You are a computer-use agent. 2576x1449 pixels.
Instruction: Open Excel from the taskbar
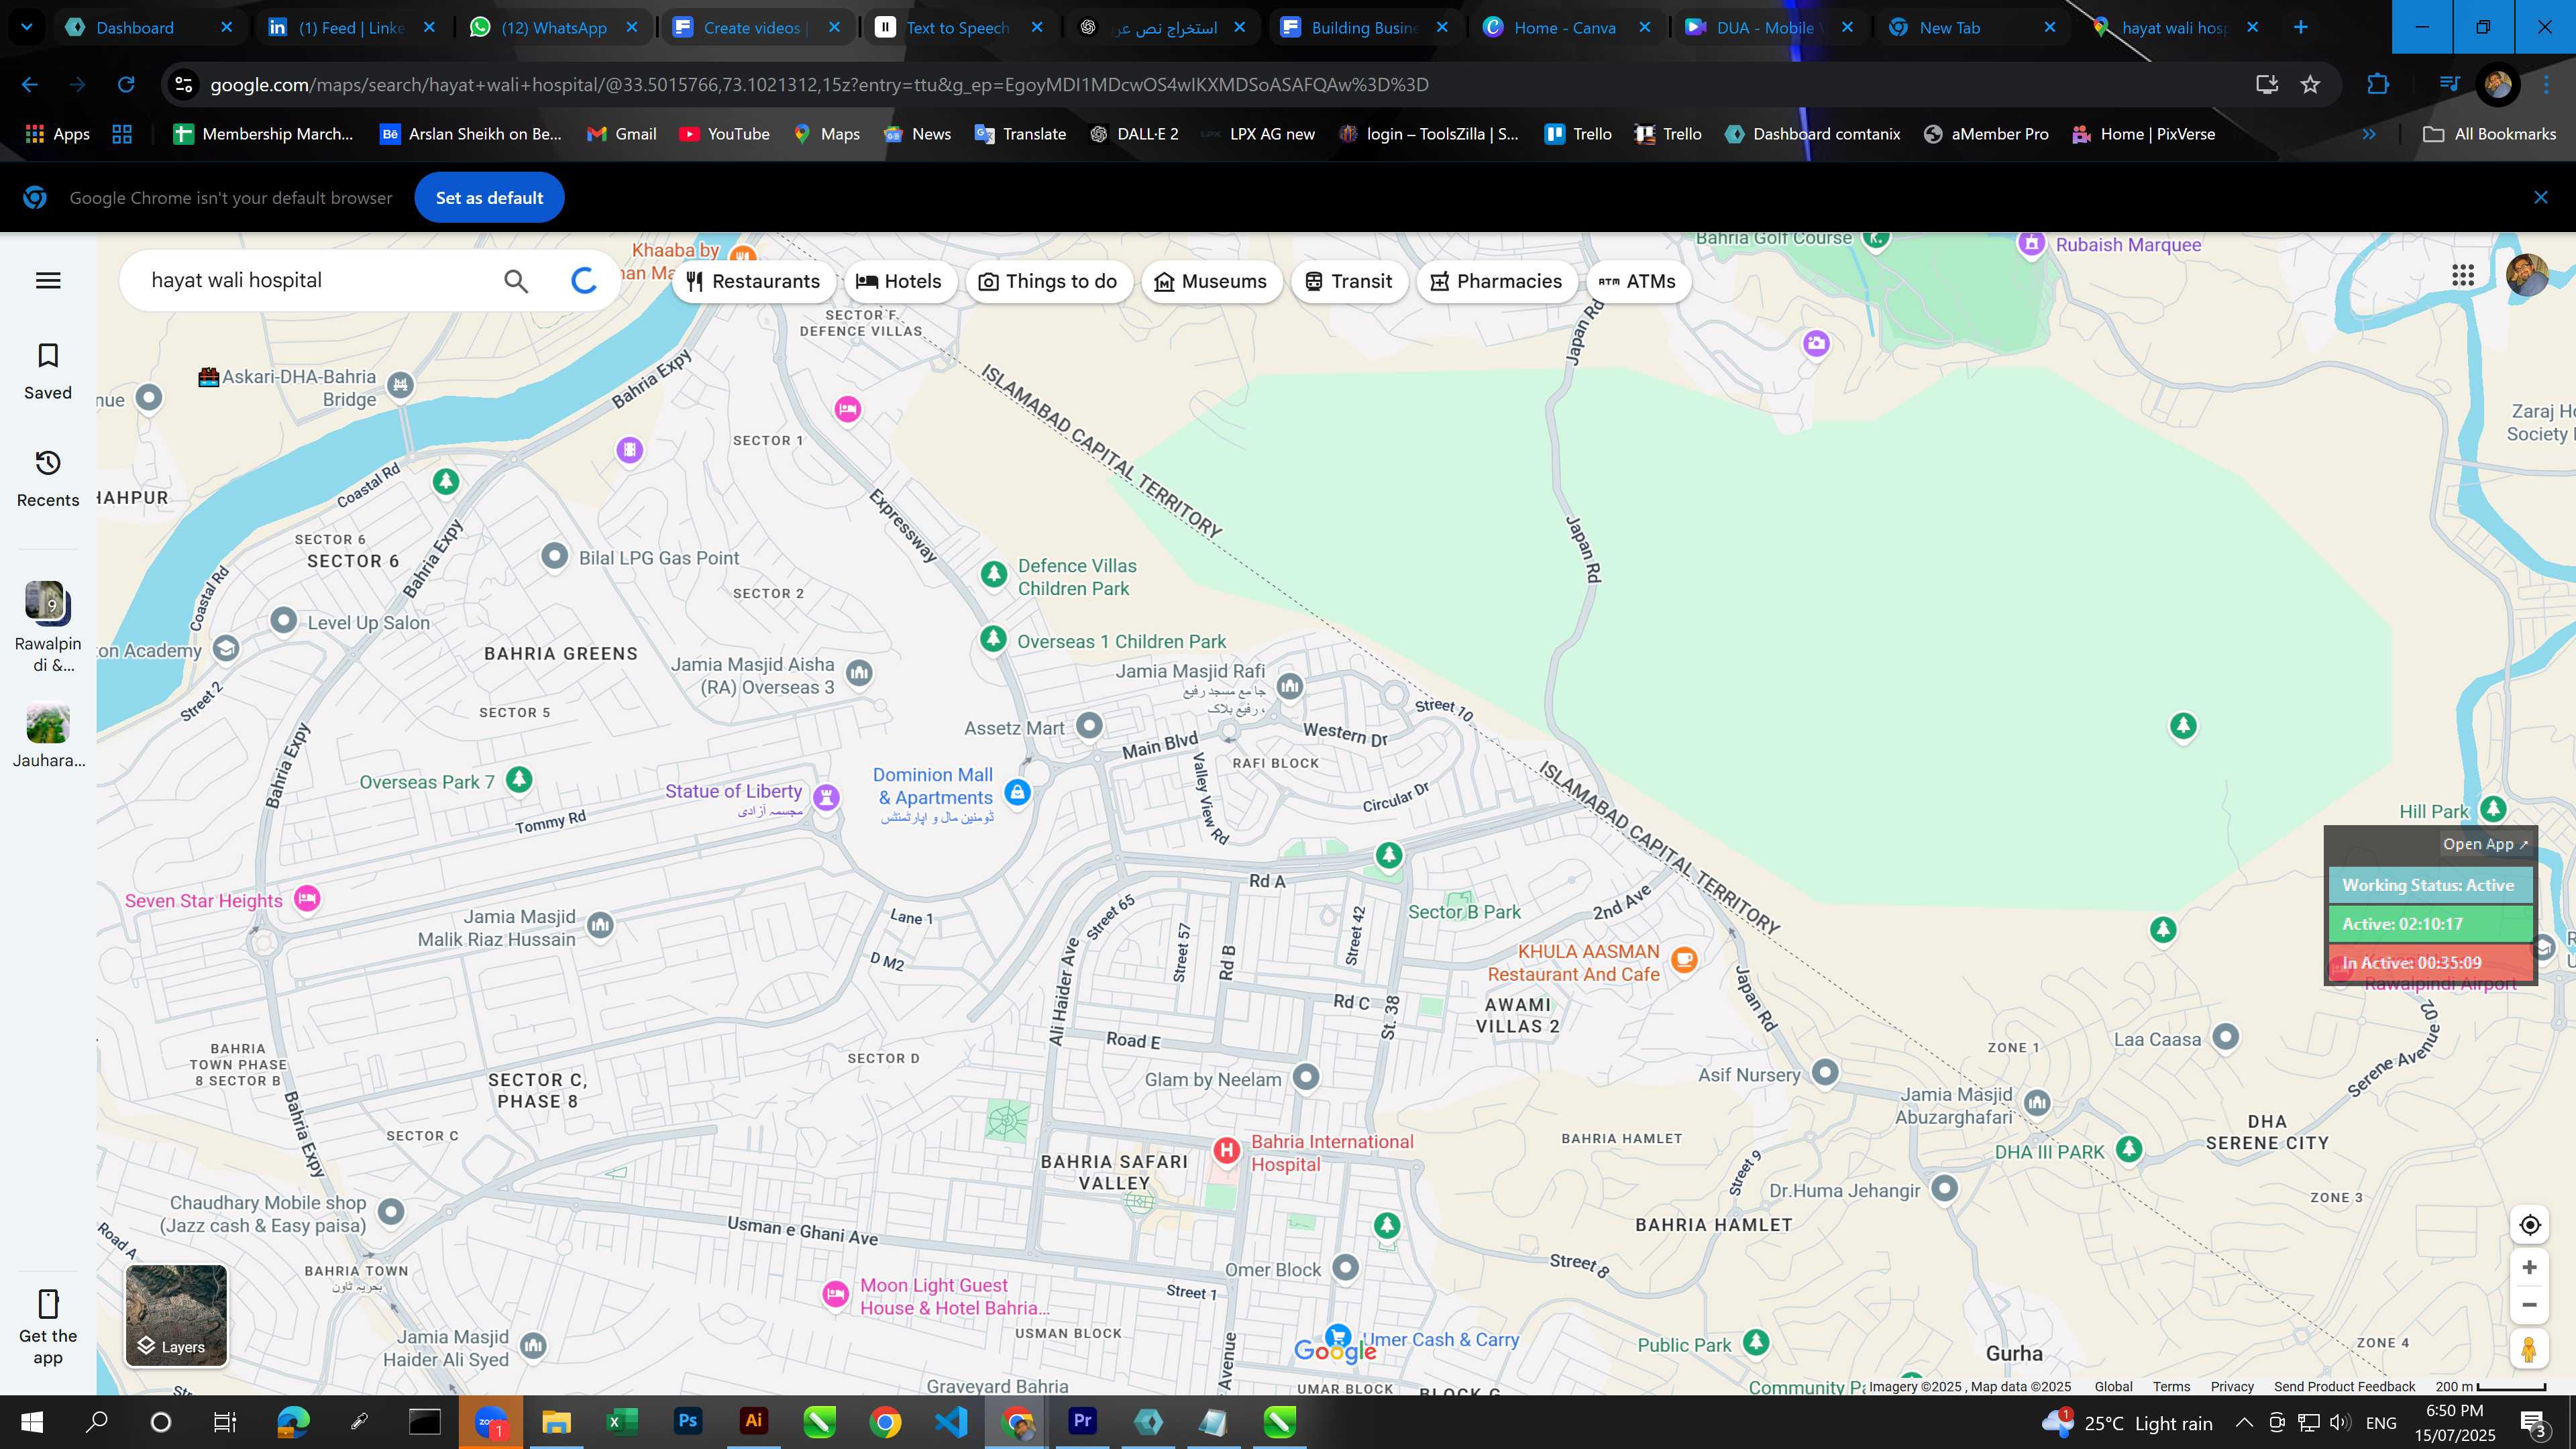[x=622, y=1422]
